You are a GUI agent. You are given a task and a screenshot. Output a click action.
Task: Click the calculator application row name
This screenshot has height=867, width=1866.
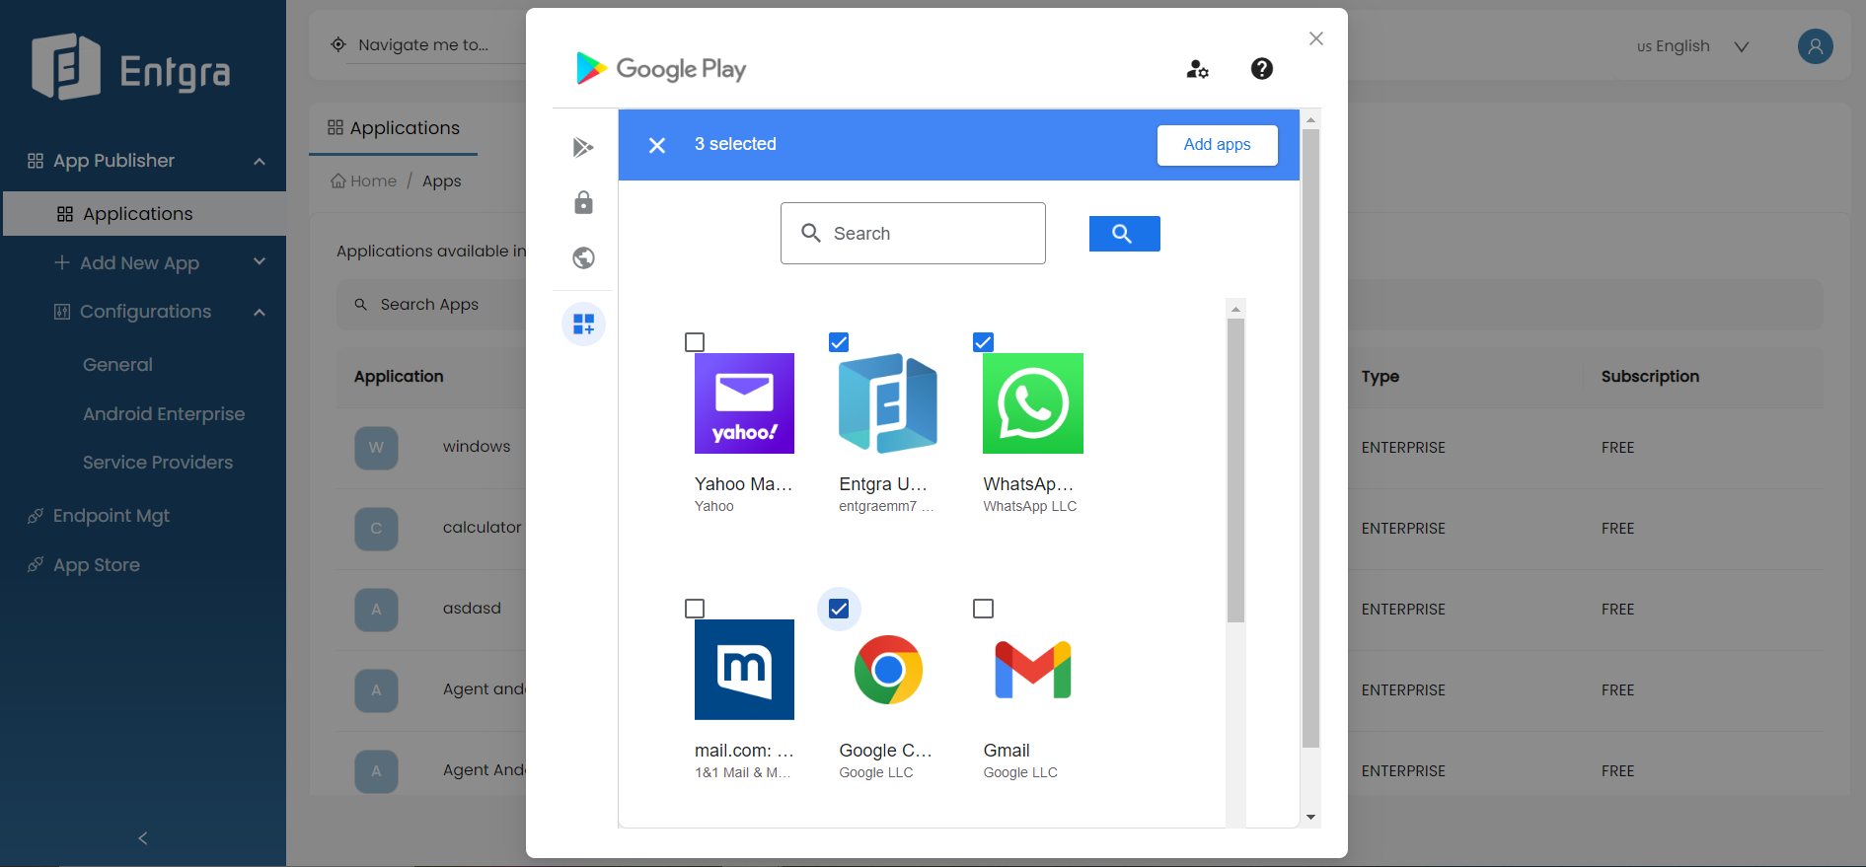click(x=482, y=528)
